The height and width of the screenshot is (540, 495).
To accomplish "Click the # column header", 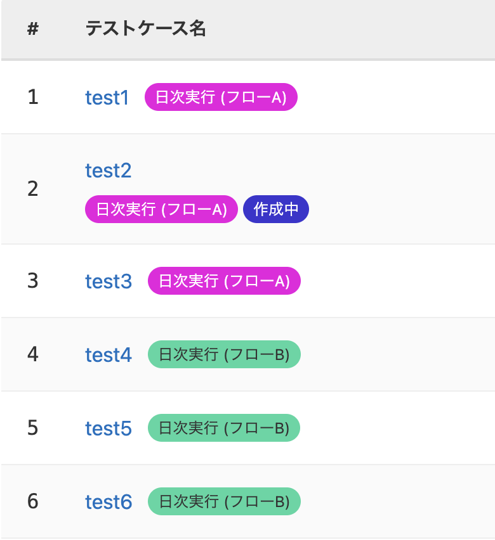I will click(x=33, y=29).
